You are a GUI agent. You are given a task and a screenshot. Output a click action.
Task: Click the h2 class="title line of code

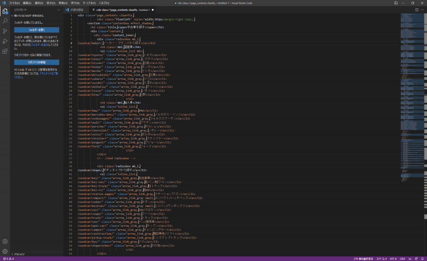click(x=127, y=27)
